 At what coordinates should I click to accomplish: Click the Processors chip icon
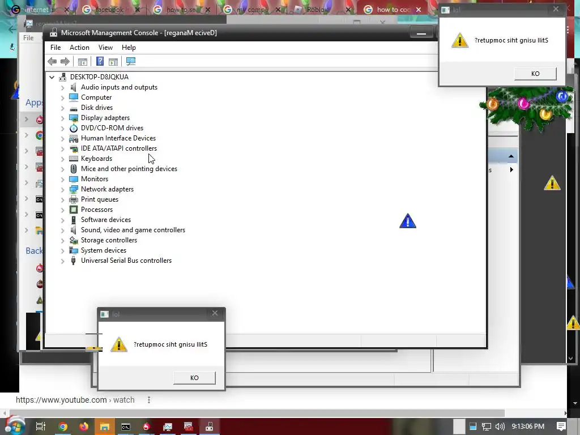coord(74,210)
